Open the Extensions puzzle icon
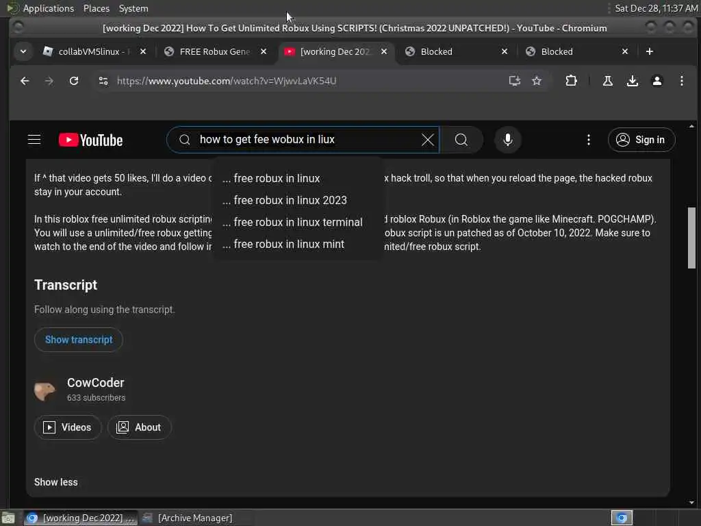 click(x=571, y=81)
